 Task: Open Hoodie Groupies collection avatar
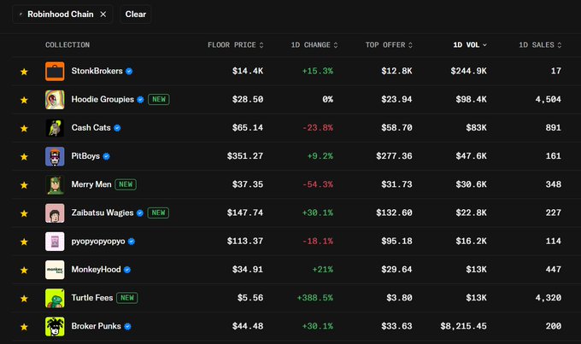click(55, 100)
